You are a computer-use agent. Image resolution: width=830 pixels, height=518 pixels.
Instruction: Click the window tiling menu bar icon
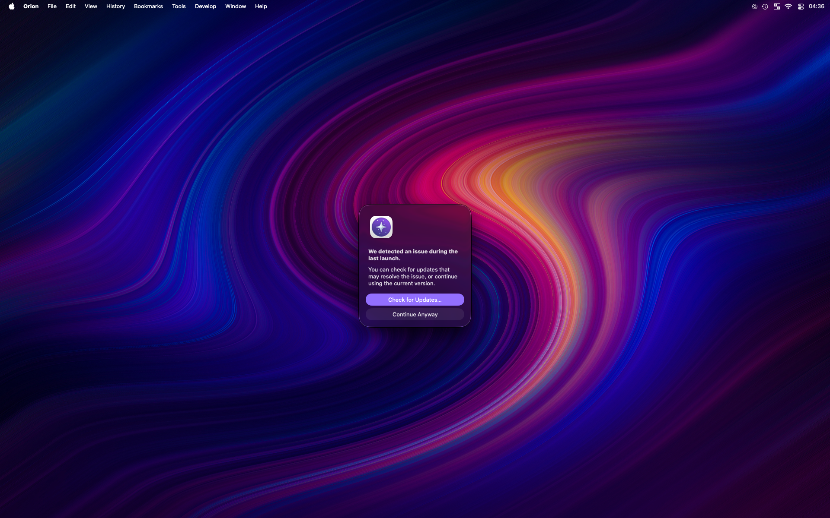tap(777, 6)
